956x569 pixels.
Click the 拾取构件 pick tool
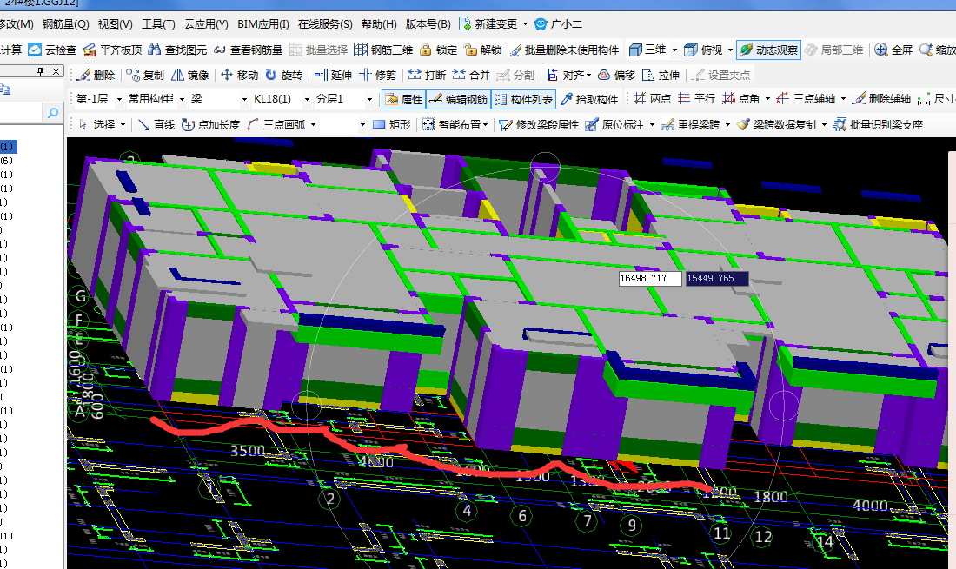pos(589,99)
